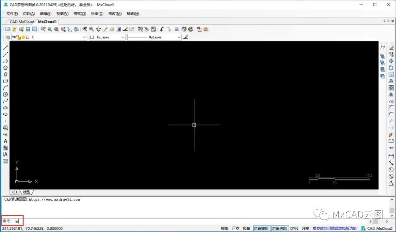Click the Save icon in toolbar
The width and height of the screenshot is (396, 232).
(28, 29)
